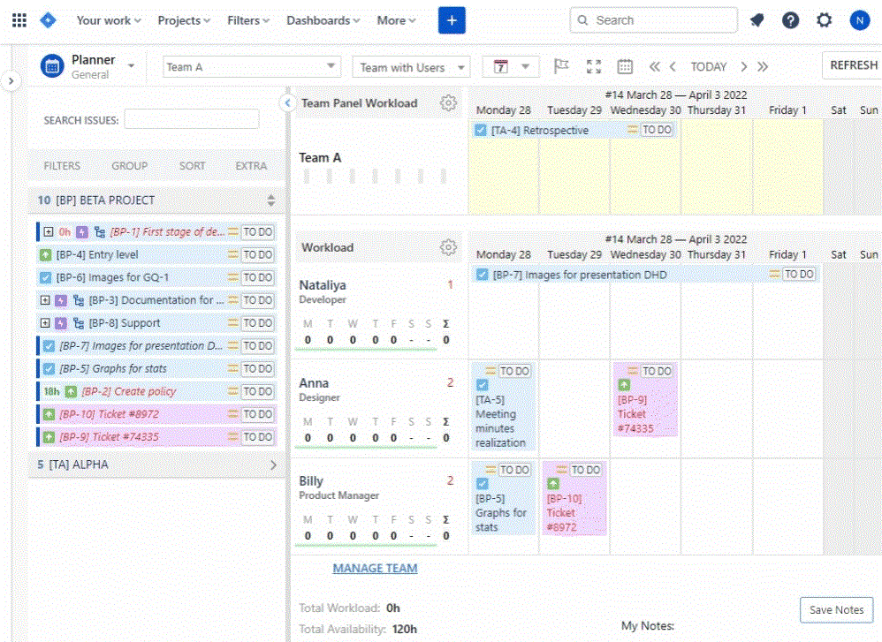Screen dimensions: 882x642
Task: Open Projects menu
Action: 184,20
